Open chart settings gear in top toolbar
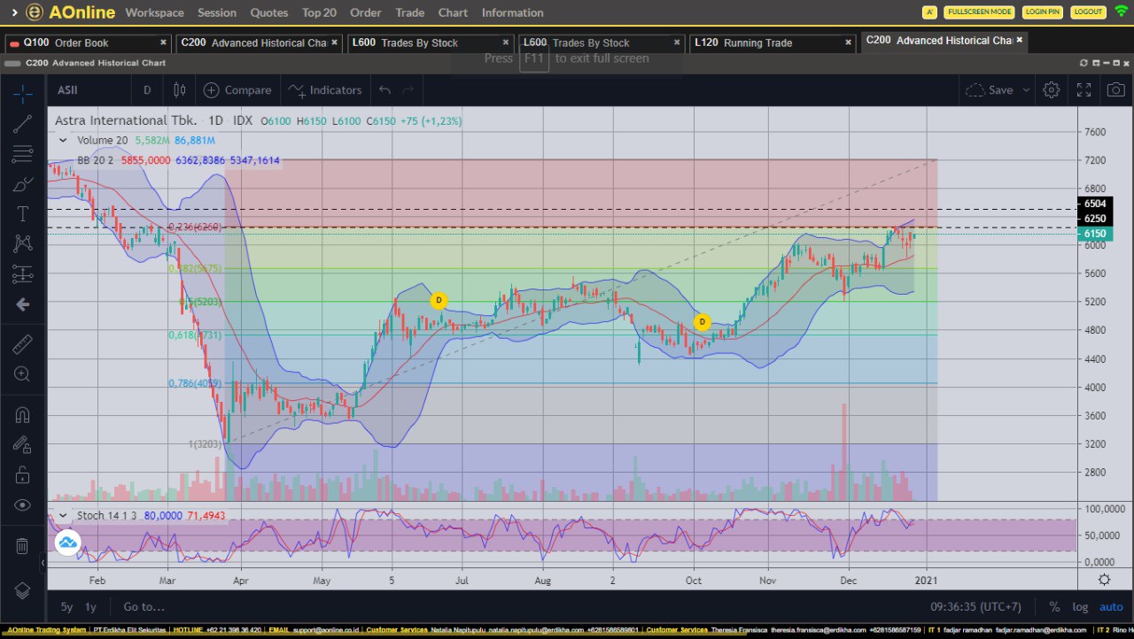1134x639 pixels. pos(1051,90)
